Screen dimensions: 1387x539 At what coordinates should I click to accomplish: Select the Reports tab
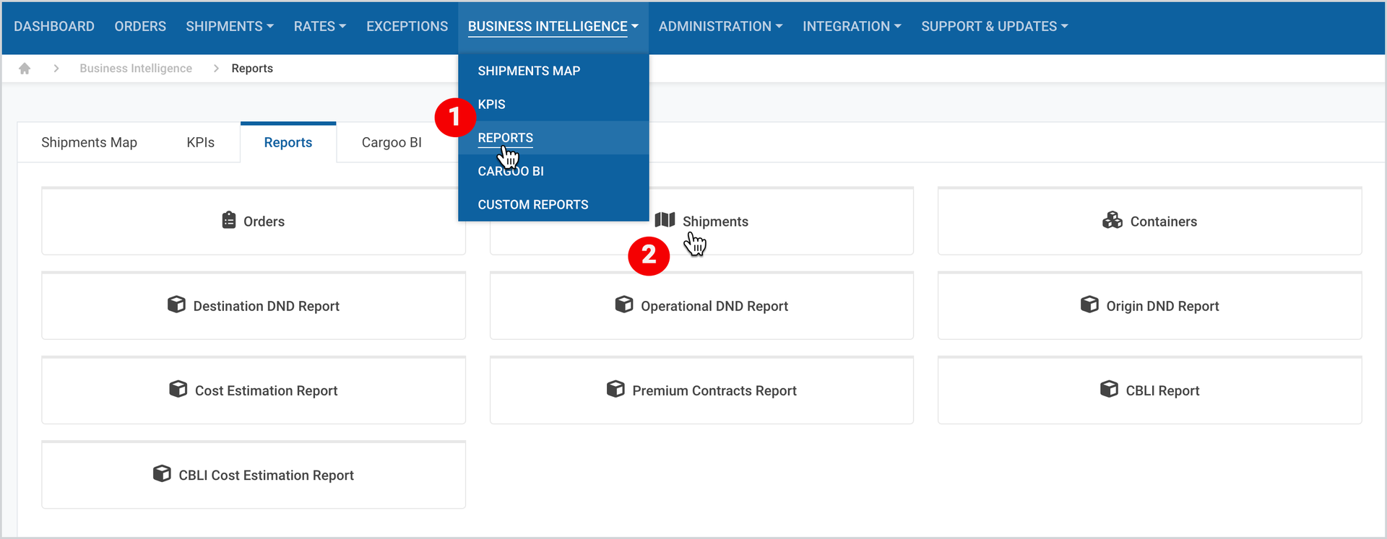(x=288, y=142)
